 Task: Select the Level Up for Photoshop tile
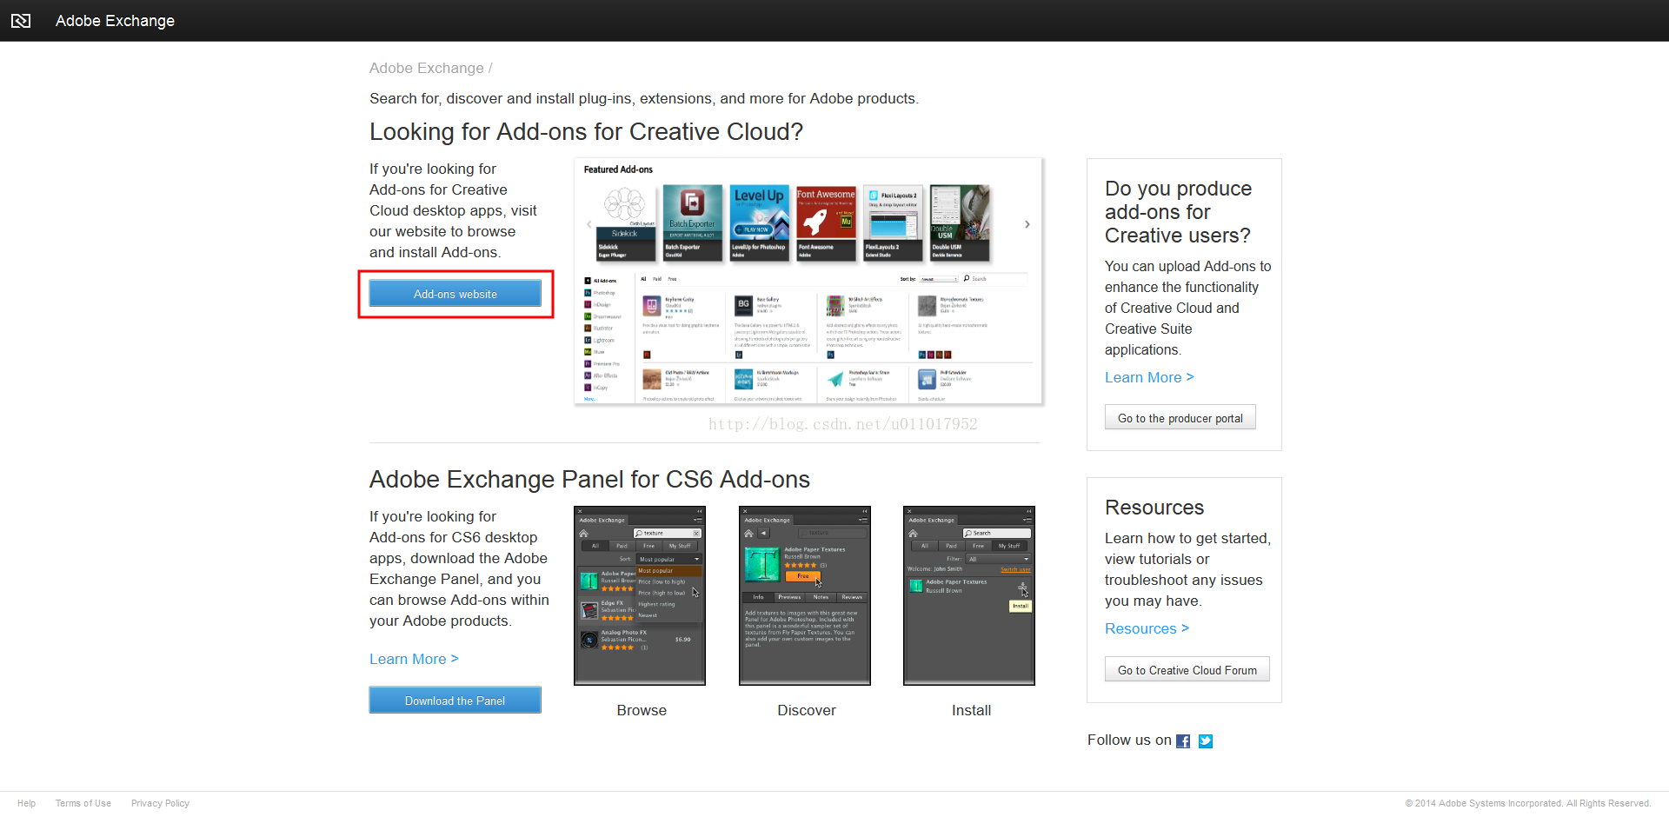coord(760,222)
